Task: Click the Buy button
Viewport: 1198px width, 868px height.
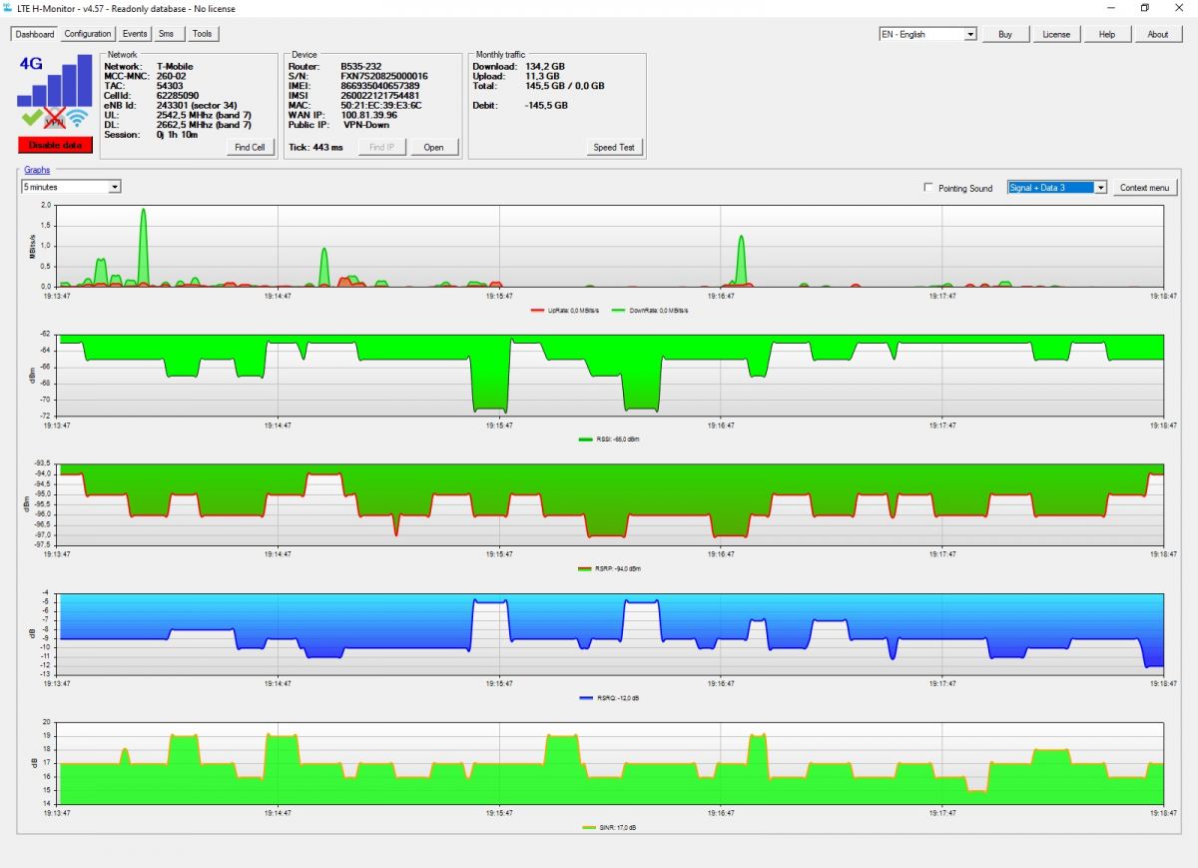Action: 1005,34
